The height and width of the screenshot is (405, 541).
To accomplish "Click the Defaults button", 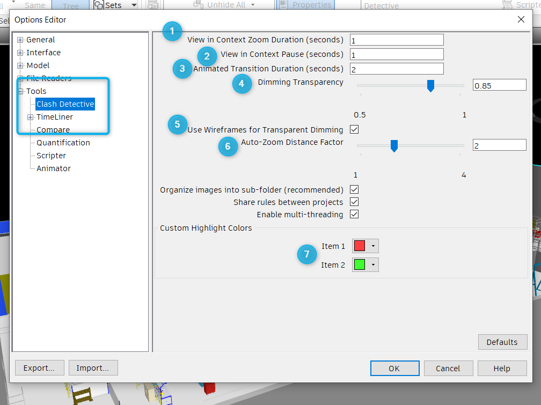I will (x=502, y=342).
